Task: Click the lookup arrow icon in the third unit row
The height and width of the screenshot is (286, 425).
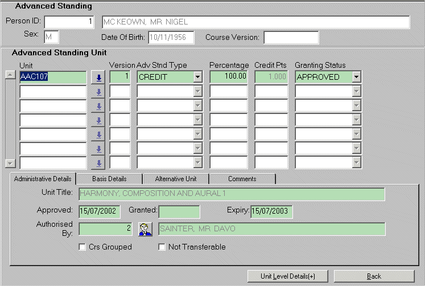Action: [98, 106]
